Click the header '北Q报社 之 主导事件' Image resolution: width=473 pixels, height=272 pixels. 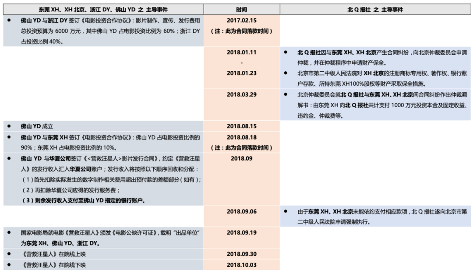[x=375, y=10]
